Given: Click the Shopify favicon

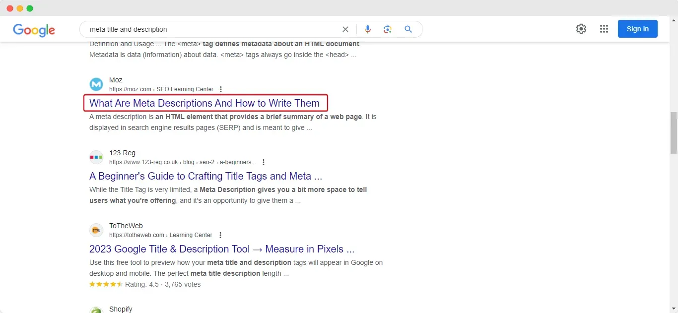Looking at the screenshot, I should (96, 310).
